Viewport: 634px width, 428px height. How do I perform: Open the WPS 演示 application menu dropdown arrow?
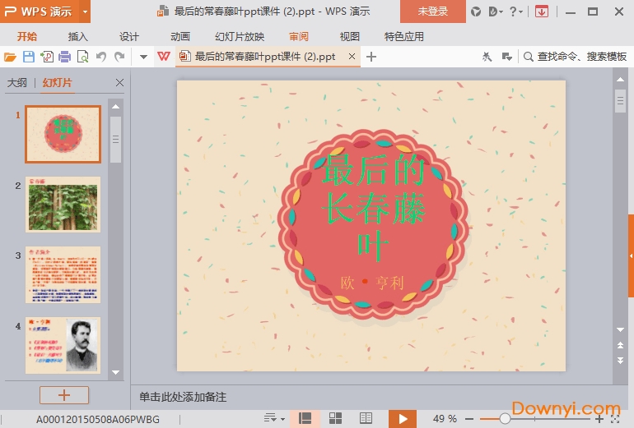[x=85, y=12]
